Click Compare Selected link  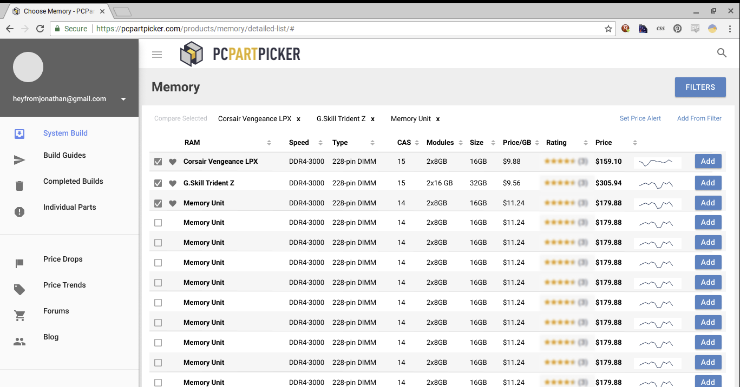(181, 119)
